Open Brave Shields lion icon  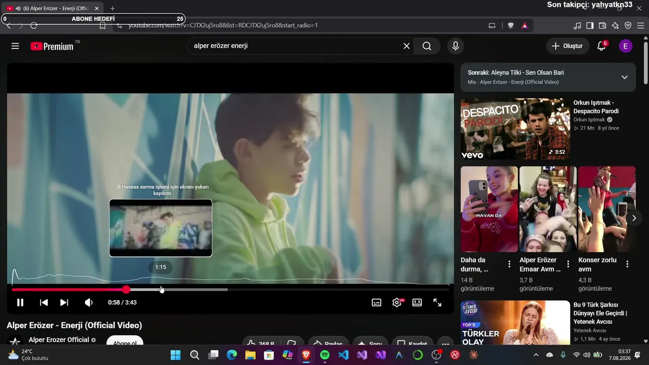click(511, 25)
